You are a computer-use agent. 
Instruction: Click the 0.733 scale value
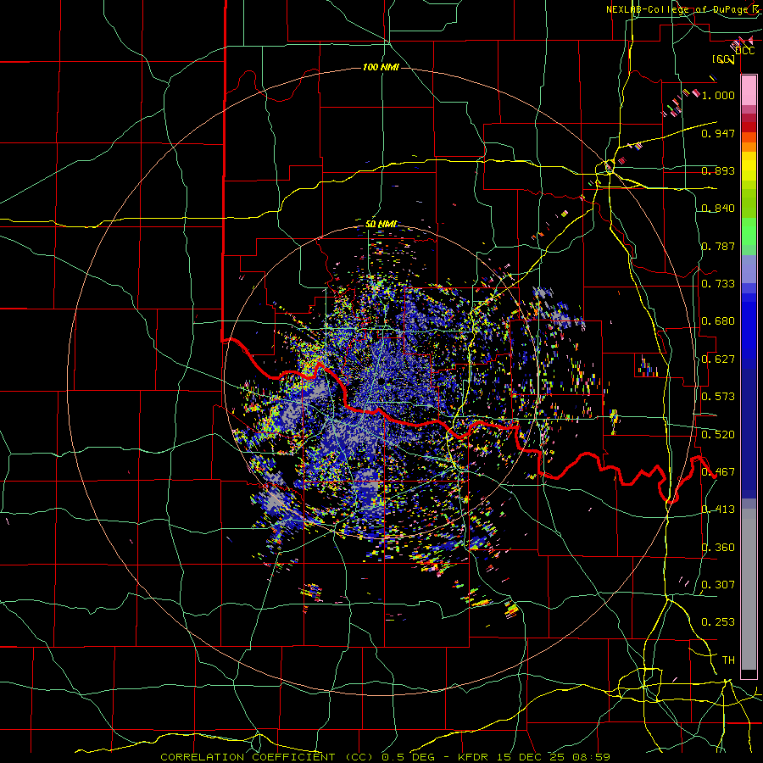coord(718,284)
